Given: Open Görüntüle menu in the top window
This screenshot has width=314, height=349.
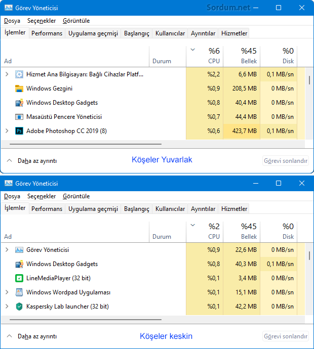Looking at the screenshot, I should tap(76, 21).
